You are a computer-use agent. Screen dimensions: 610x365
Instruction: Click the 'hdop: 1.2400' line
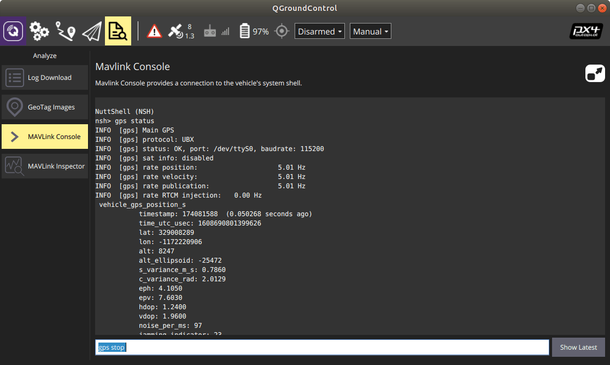point(163,307)
